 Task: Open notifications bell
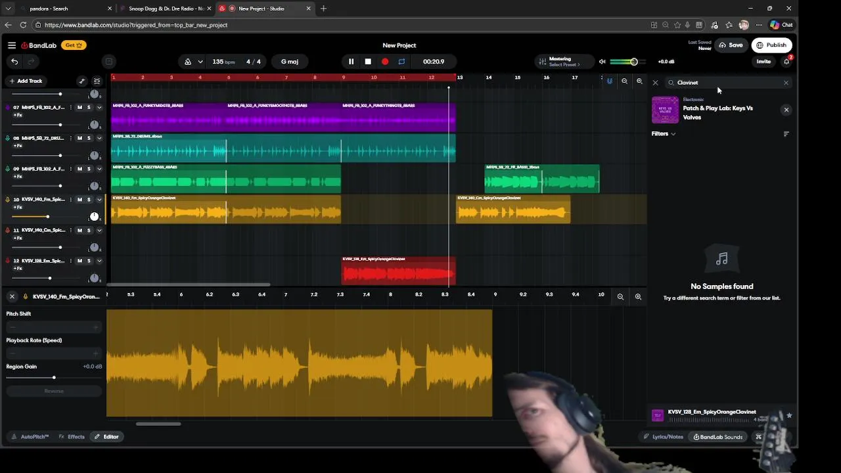(x=786, y=62)
